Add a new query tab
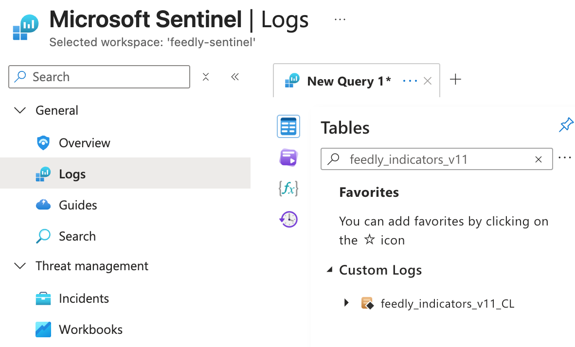The height and width of the screenshot is (347, 575). (455, 80)
